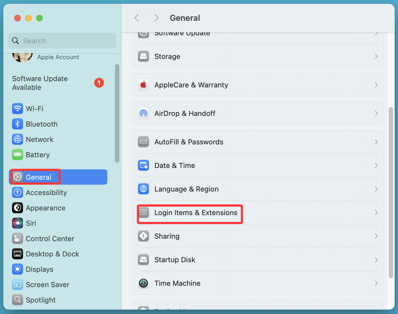Select the Control Center sidebar icon

(17, 238)
